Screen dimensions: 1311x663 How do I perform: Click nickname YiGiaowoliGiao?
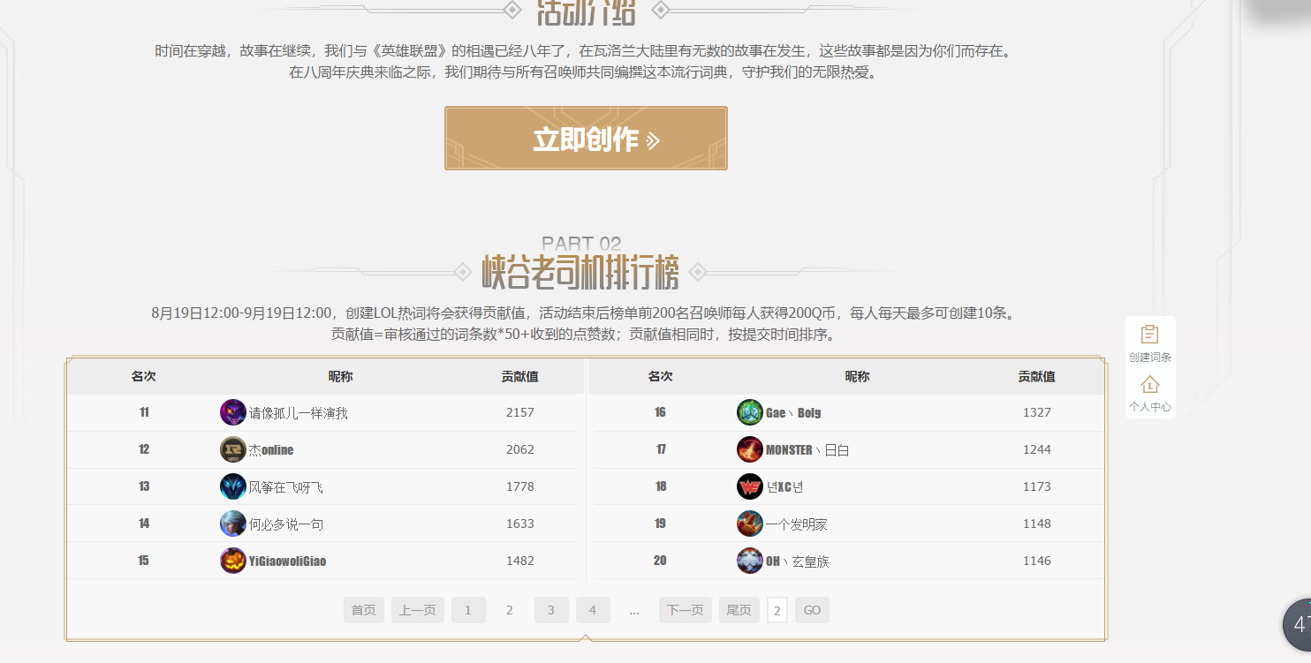pyautogui.click(x=288, y=561)
